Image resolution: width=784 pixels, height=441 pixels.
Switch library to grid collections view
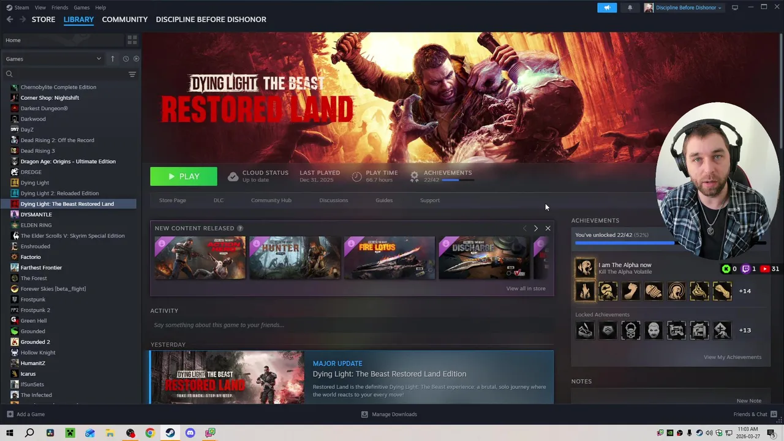click(132, 40)
